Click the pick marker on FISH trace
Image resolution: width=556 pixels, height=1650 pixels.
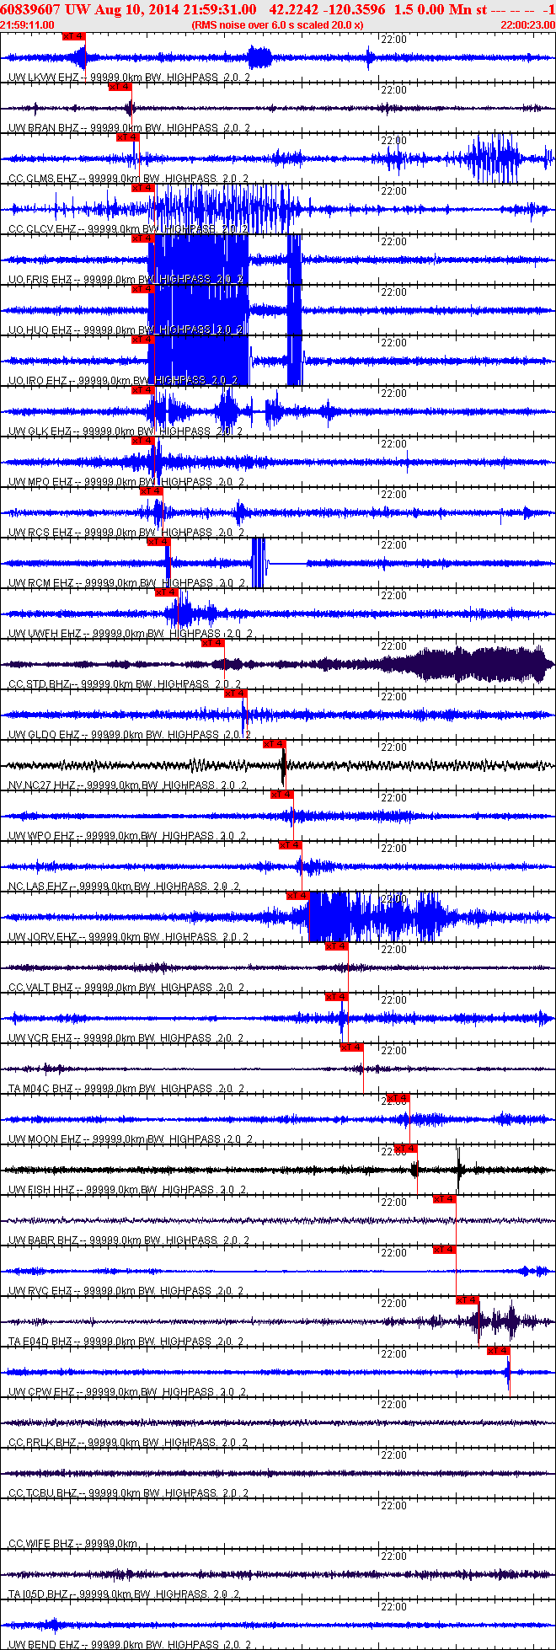405,1149
